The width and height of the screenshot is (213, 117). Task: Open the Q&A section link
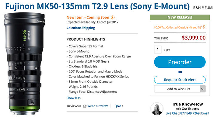click(119, 106)
